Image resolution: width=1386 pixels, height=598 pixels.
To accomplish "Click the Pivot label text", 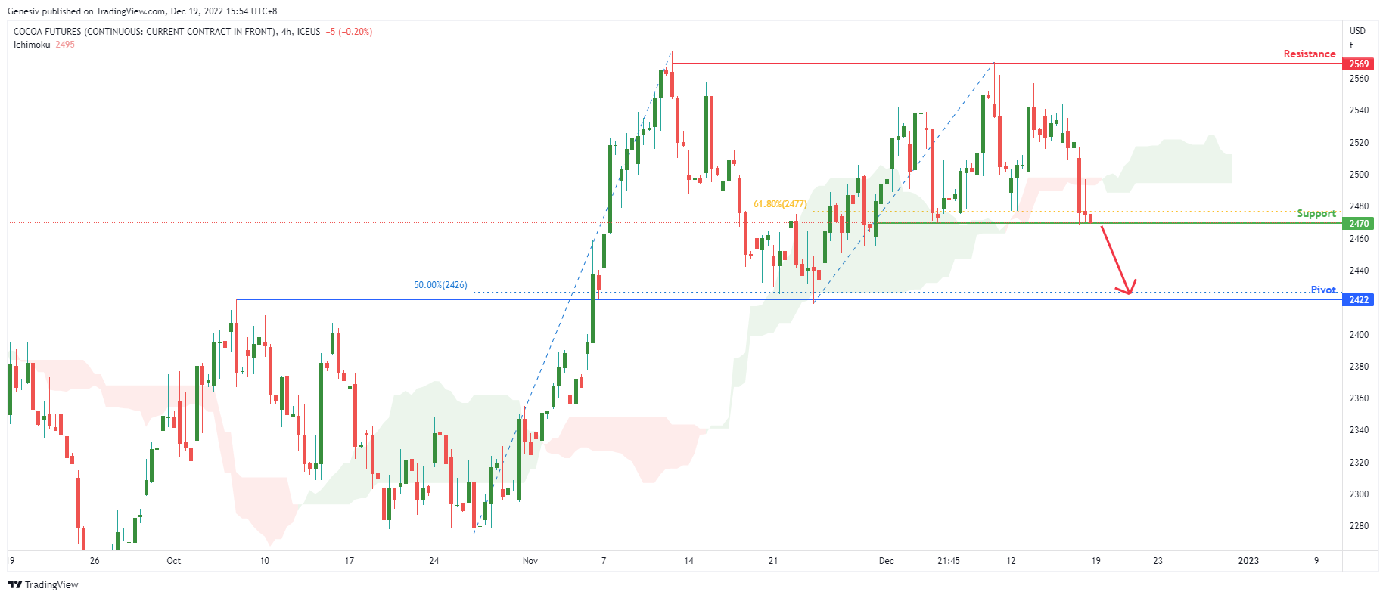I will (x=1322, y=290).
